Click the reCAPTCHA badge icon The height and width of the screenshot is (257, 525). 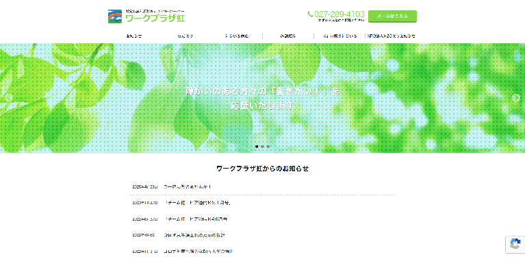[x=515, y=244]
